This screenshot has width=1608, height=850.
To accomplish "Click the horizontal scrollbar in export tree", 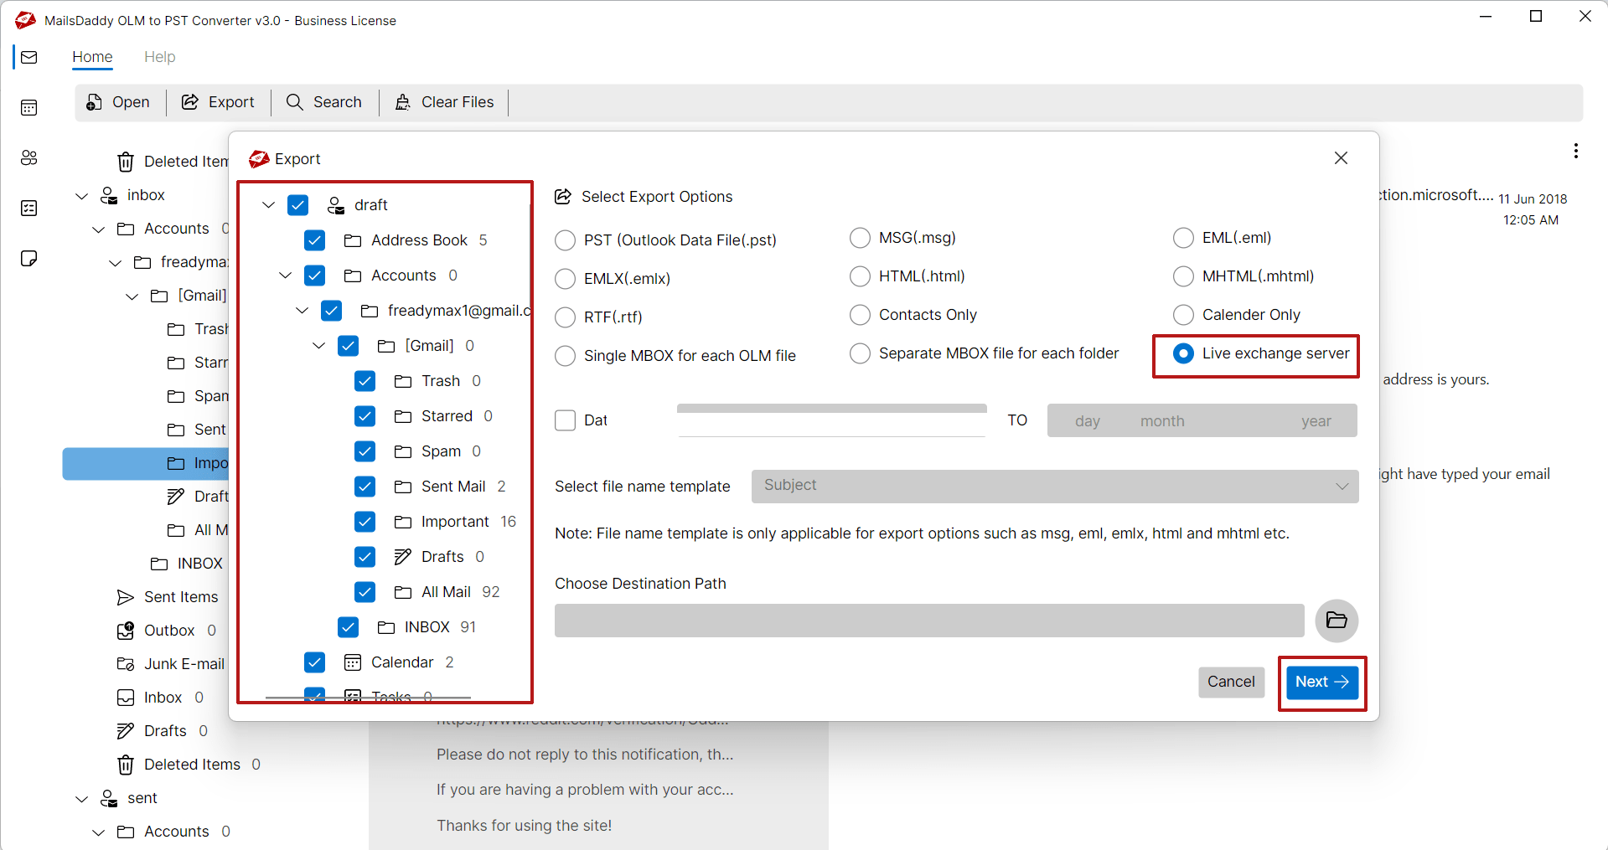I will click(368, 697).
